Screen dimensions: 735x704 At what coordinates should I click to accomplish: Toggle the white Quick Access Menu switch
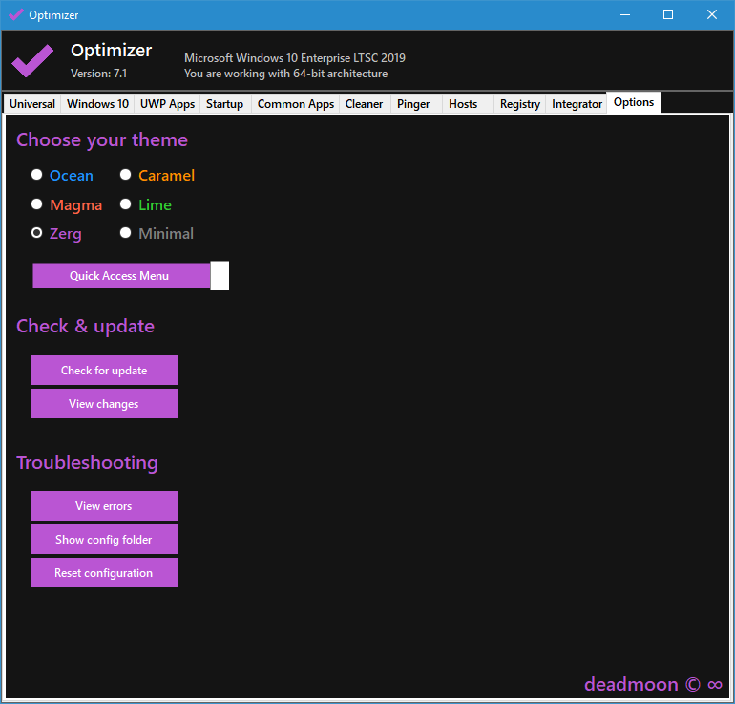point(220,276)
